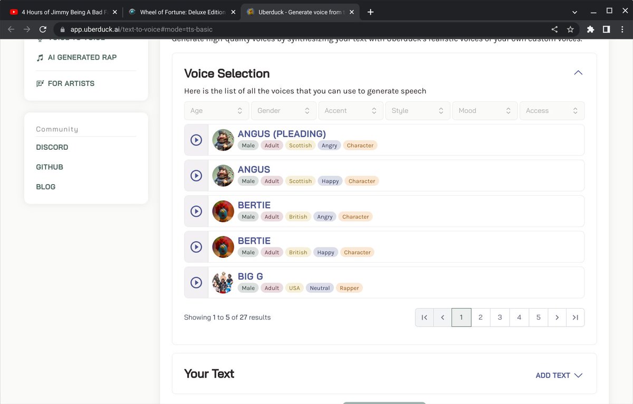Play the happy ANGUS voice preview
The image size is (633, 404).
pyautogui.click(x=196, y=176)
